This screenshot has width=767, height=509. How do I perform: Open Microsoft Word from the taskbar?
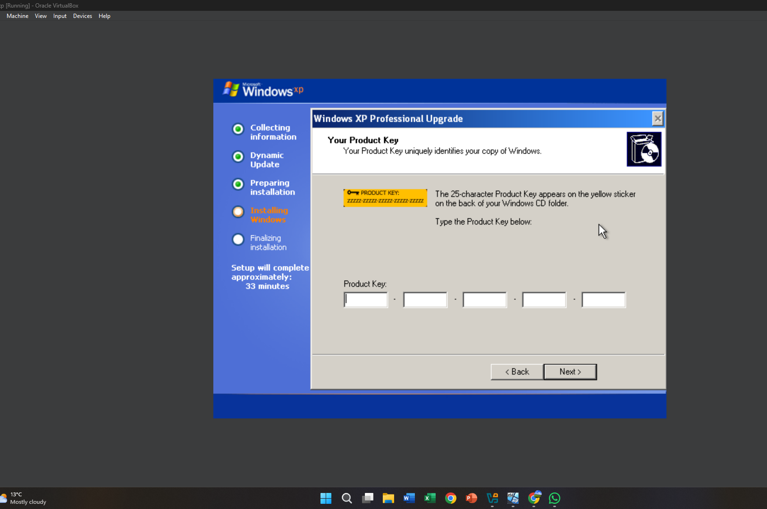point(409,498)
